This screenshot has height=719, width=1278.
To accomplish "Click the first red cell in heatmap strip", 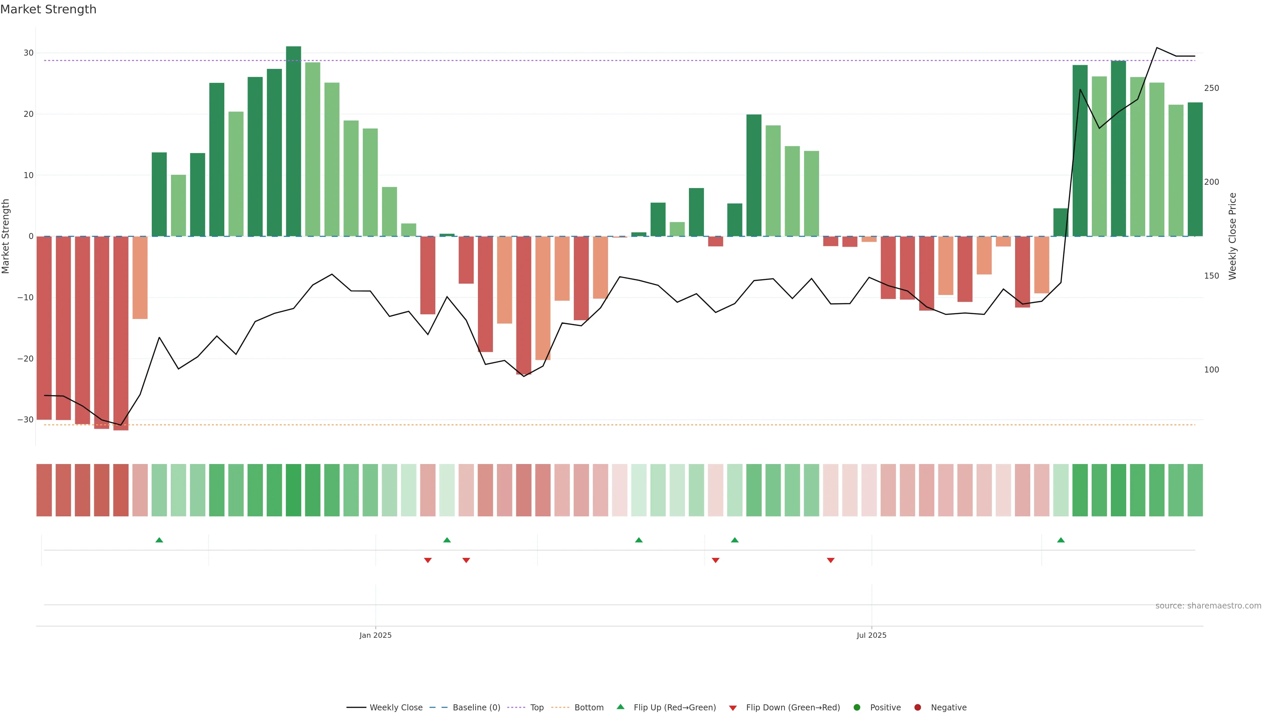I will [x=44, y=490].
